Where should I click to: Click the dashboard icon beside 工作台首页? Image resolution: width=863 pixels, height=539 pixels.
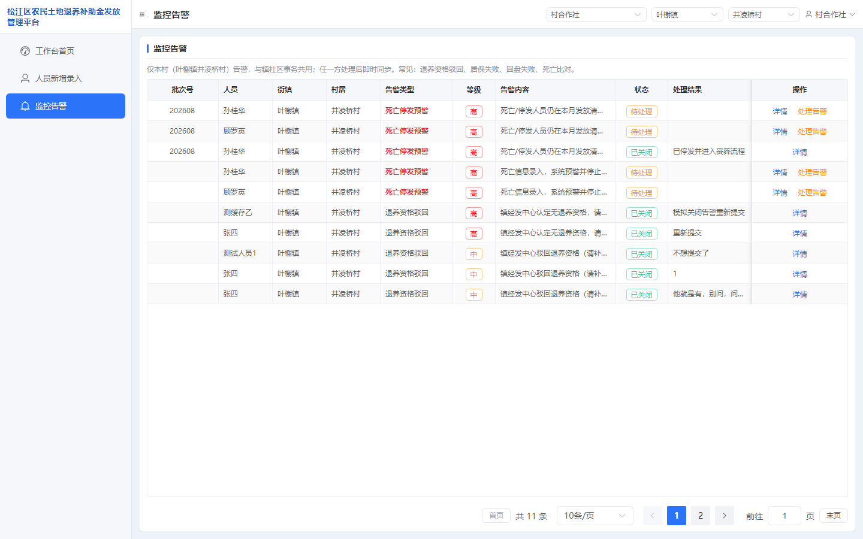pos(25,51)
